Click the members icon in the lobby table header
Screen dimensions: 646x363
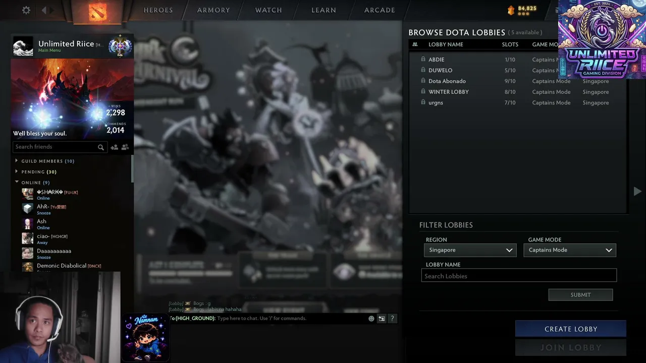(x=415, y=44)
